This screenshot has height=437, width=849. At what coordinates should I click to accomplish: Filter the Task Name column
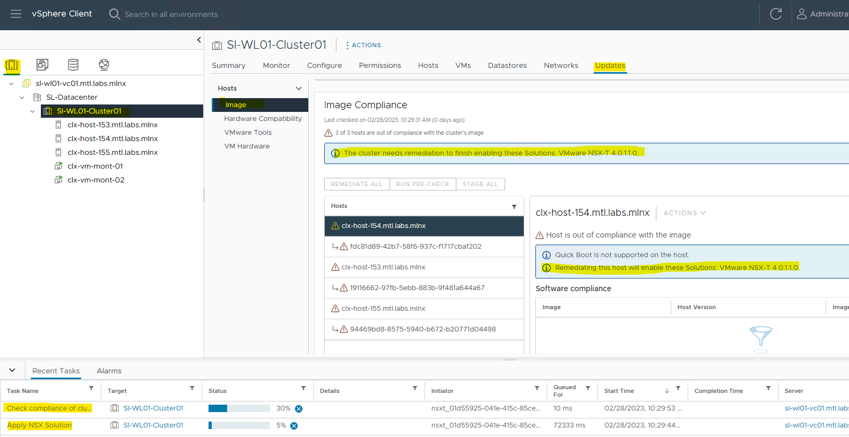pos(91,389)
